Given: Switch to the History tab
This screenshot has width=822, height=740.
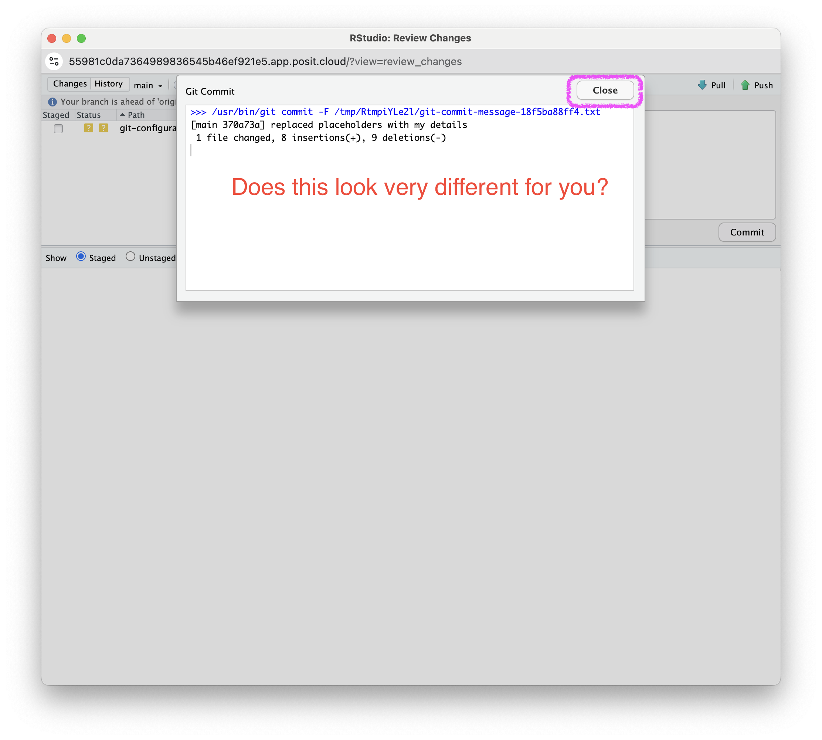Looking at the screenshot, I should point(109,84).
